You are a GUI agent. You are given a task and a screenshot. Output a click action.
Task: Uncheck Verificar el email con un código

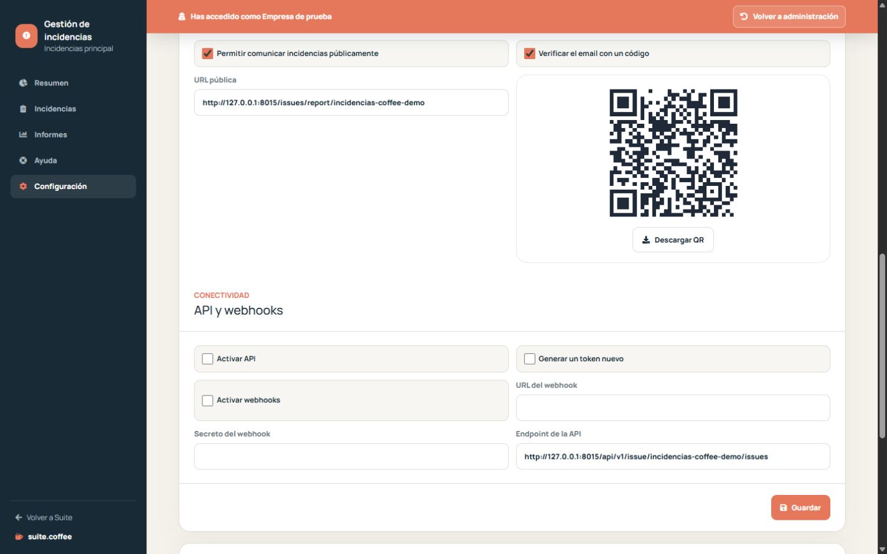(529, 53)
